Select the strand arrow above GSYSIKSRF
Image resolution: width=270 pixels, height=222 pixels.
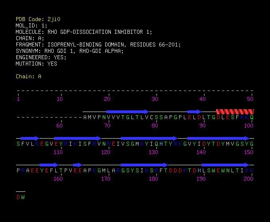(x=144, y=165)
